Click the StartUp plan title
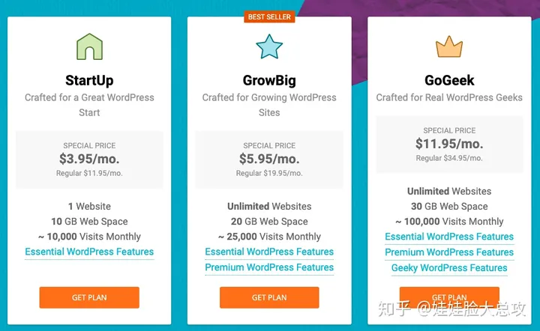 tap(89, 80)
